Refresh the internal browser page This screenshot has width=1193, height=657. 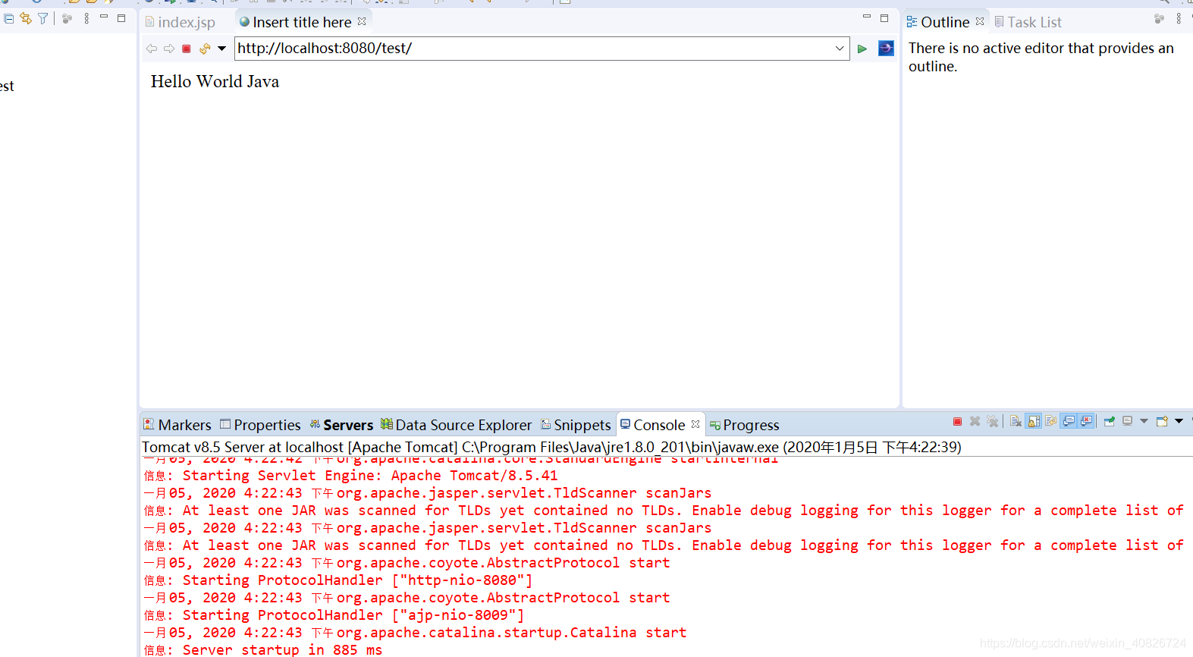tap(205, 49)
